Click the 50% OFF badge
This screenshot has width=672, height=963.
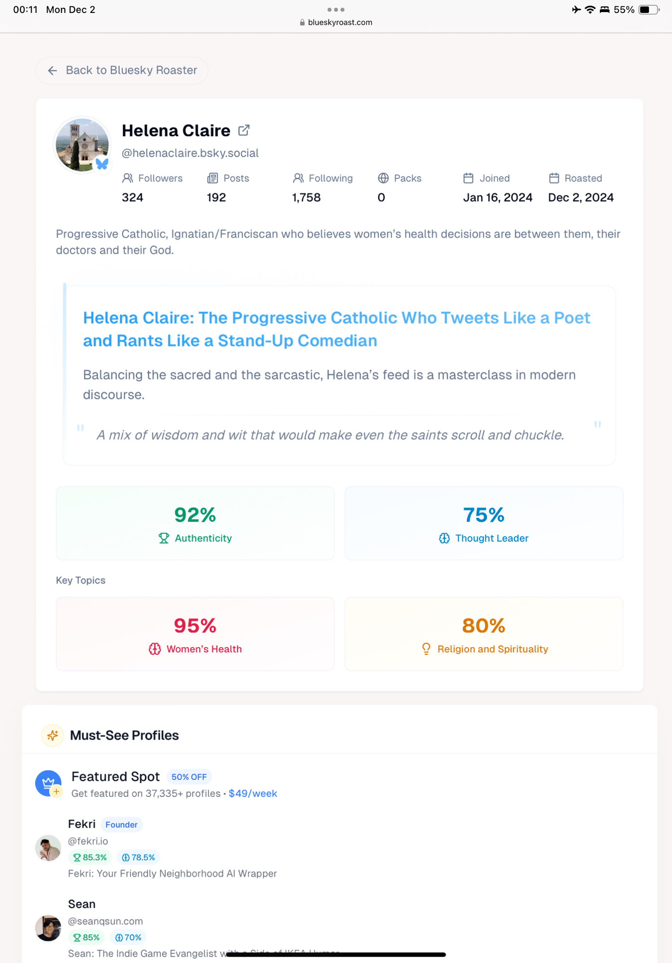[x=189, y=777]
